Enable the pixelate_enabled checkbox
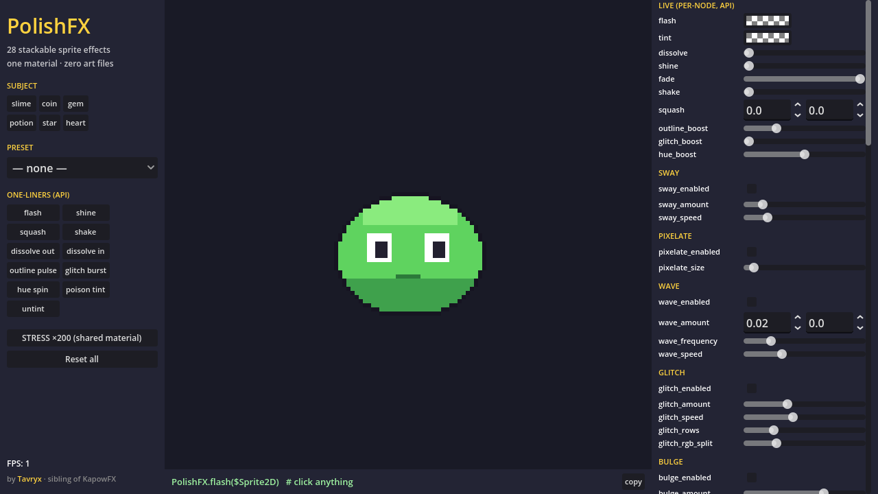The height and width of the screenshot is (494, 878). click(x=752, y=252)
